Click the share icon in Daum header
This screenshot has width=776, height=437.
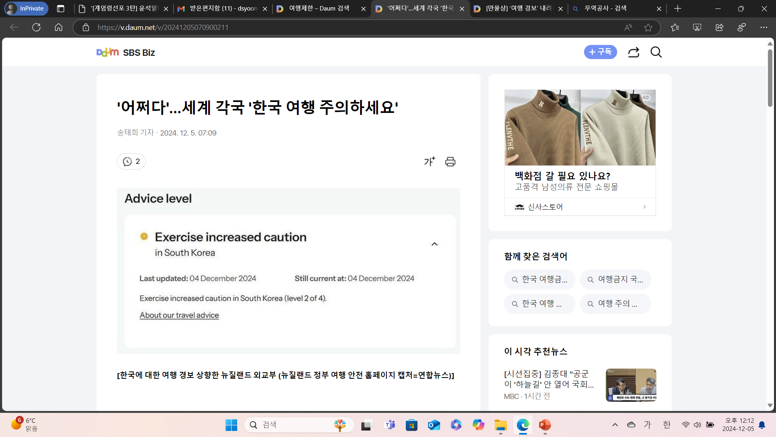633,52
